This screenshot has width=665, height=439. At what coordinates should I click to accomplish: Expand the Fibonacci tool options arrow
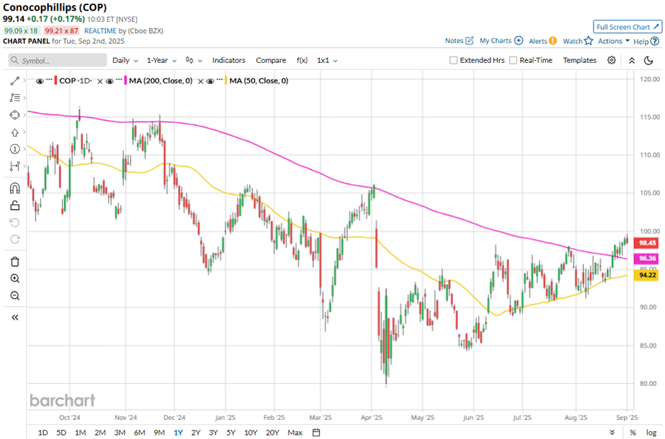(x=25, y=98)
